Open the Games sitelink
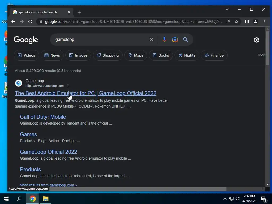 tap(28, 134)
